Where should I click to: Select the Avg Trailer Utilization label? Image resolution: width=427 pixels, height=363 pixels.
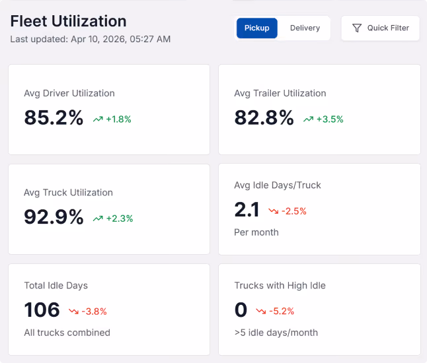[x=280, y=93]
